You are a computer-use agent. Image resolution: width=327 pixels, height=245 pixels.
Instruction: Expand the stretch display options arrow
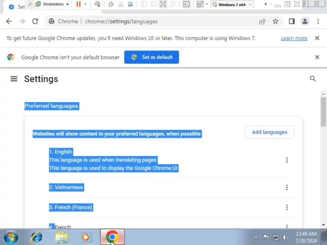(x=207, y=4)
